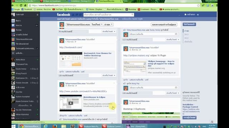Open Yiclipse homepage article title
The width and height of the screenshot is (229, 128).
(161, 64)
